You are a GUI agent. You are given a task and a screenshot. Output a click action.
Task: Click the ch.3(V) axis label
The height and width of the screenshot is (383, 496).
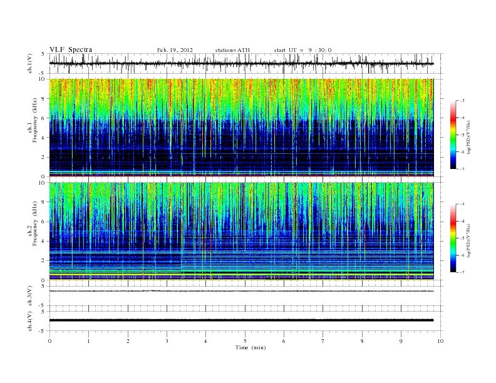(30, 296)
